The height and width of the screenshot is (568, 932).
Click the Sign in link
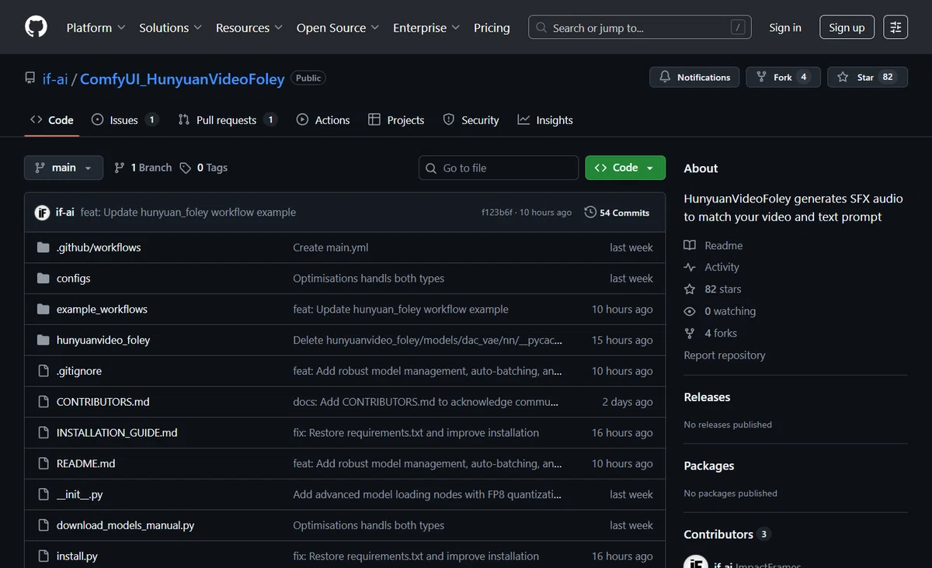tap(785, 27)
